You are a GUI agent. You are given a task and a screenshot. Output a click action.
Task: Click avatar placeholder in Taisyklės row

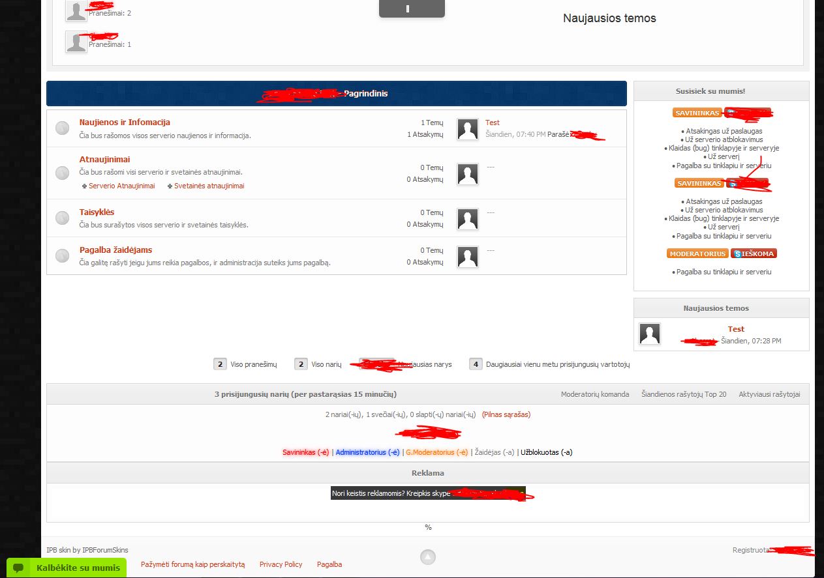click(x=468, y=219)
